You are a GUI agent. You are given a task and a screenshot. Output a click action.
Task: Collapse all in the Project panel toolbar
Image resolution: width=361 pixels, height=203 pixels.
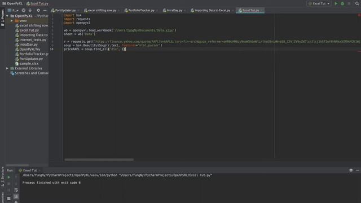30,10
